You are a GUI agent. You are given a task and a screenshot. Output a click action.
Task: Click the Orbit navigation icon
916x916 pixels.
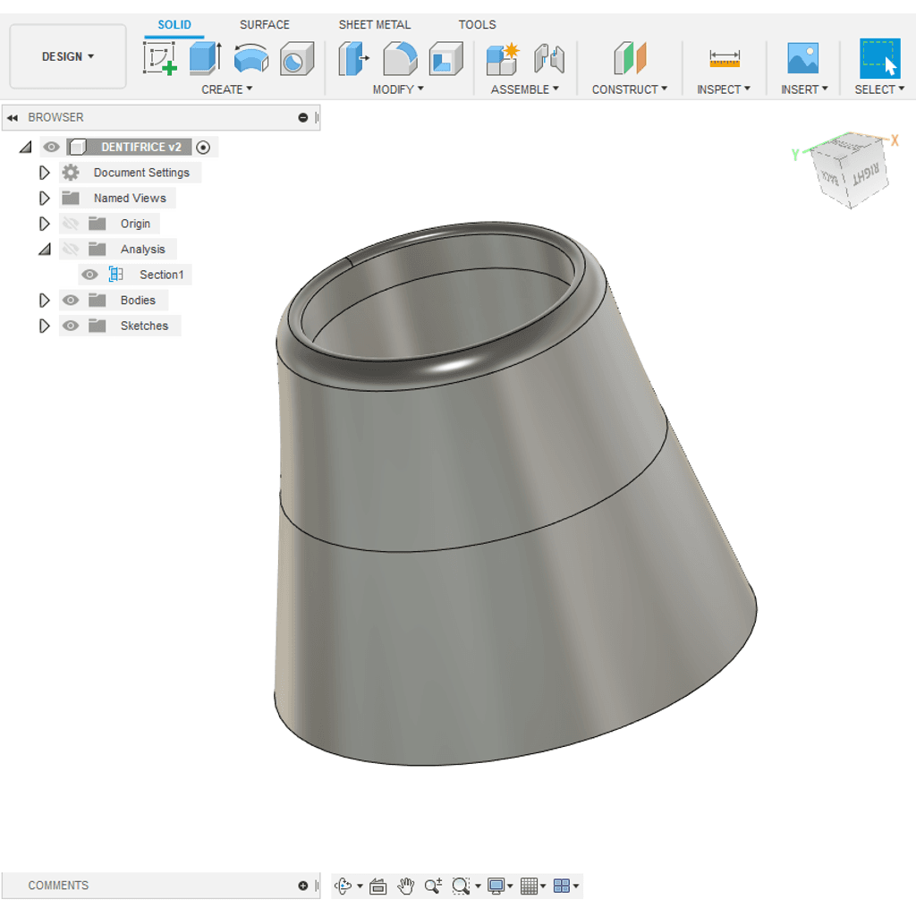343,886
